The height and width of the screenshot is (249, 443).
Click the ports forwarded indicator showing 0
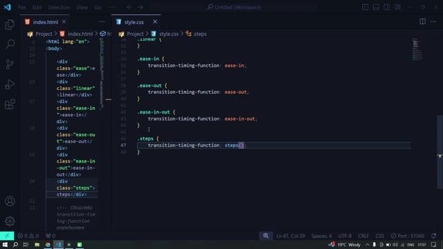[51, 236]
